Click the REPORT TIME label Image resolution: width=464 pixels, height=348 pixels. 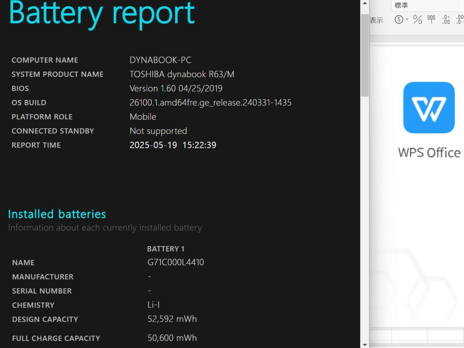pos(36,145)
